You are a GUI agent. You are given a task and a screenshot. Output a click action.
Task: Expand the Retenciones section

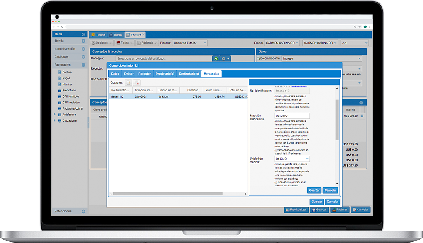(x=83, y=212)
